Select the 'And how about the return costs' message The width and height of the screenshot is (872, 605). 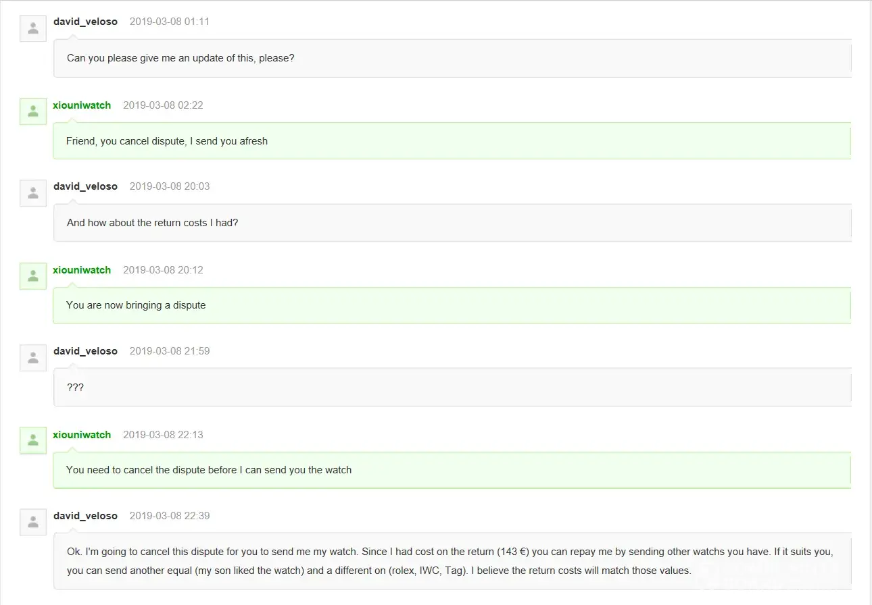point(152,223)
